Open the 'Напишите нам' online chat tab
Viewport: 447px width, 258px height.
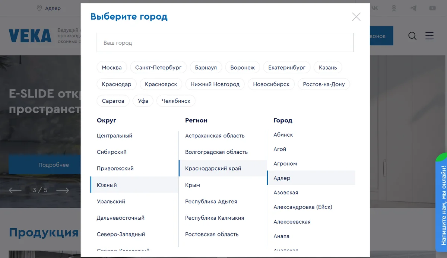click(x=441, y=205)
